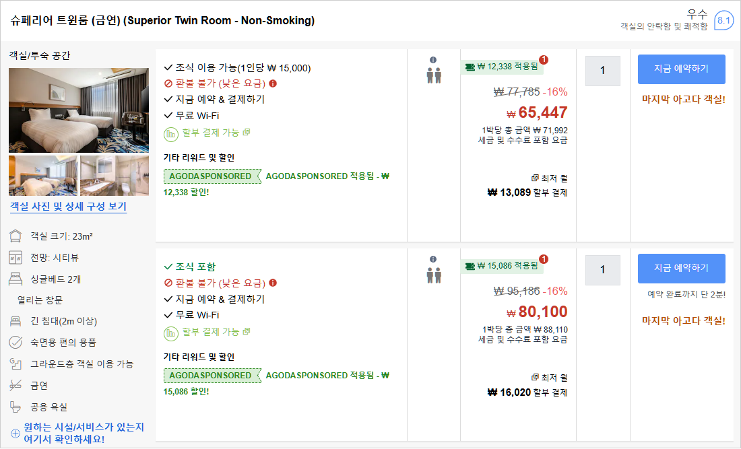The width and height of the screenshot is (741, 449).
Task: Click the occupancy info icon in first row
Action: pyautogui.click(x=433, y=59)
